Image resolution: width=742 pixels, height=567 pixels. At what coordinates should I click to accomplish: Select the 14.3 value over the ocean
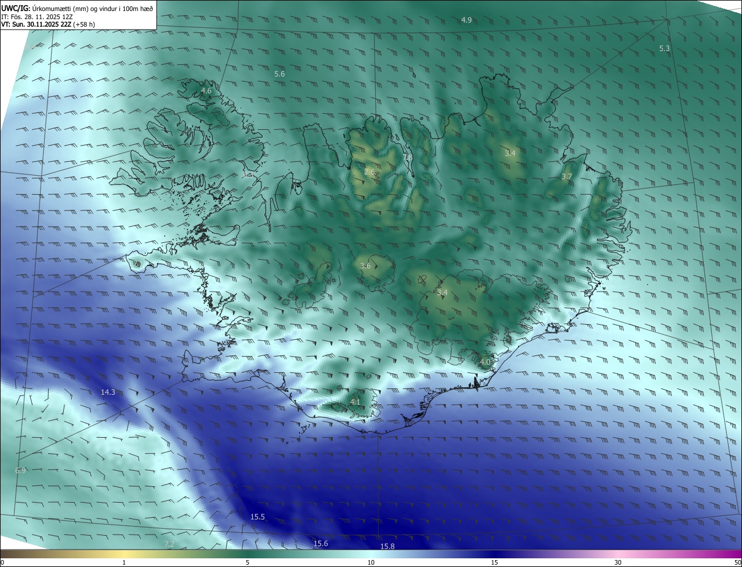point(108,392)
